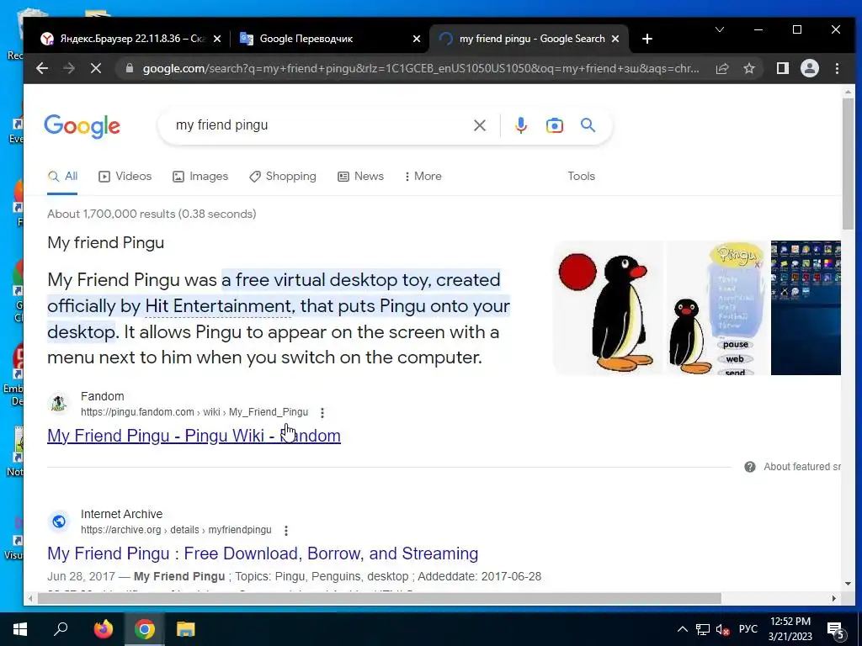Open the Windows Start menu
The height and width of the screenshot is (646, 862).
pos(20,629)
